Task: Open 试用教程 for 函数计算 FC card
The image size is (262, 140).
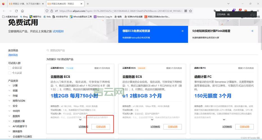Action: (227, 127)
